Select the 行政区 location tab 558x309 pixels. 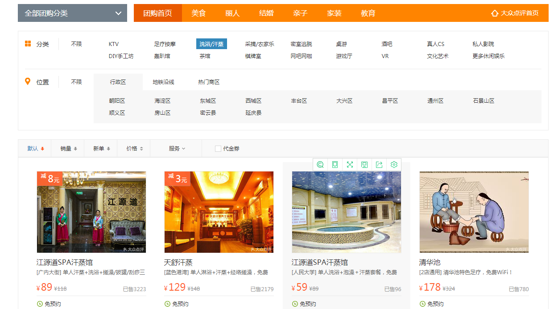point(118,82)
